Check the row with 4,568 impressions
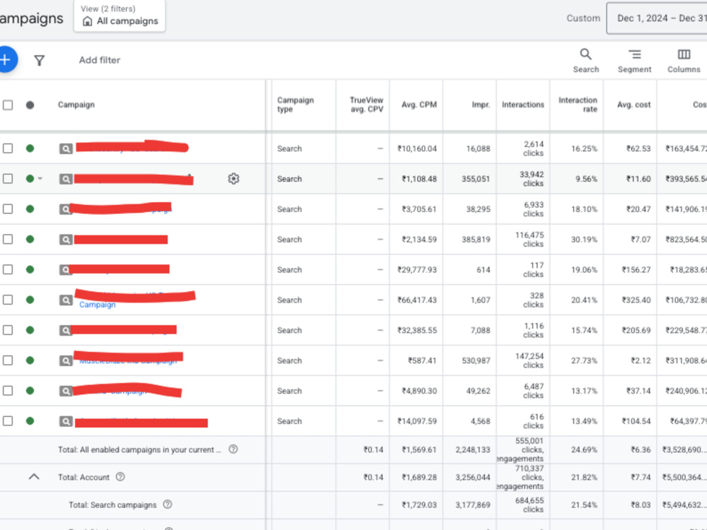Viewport: 707px width, 530px height. tap(8, 421)
